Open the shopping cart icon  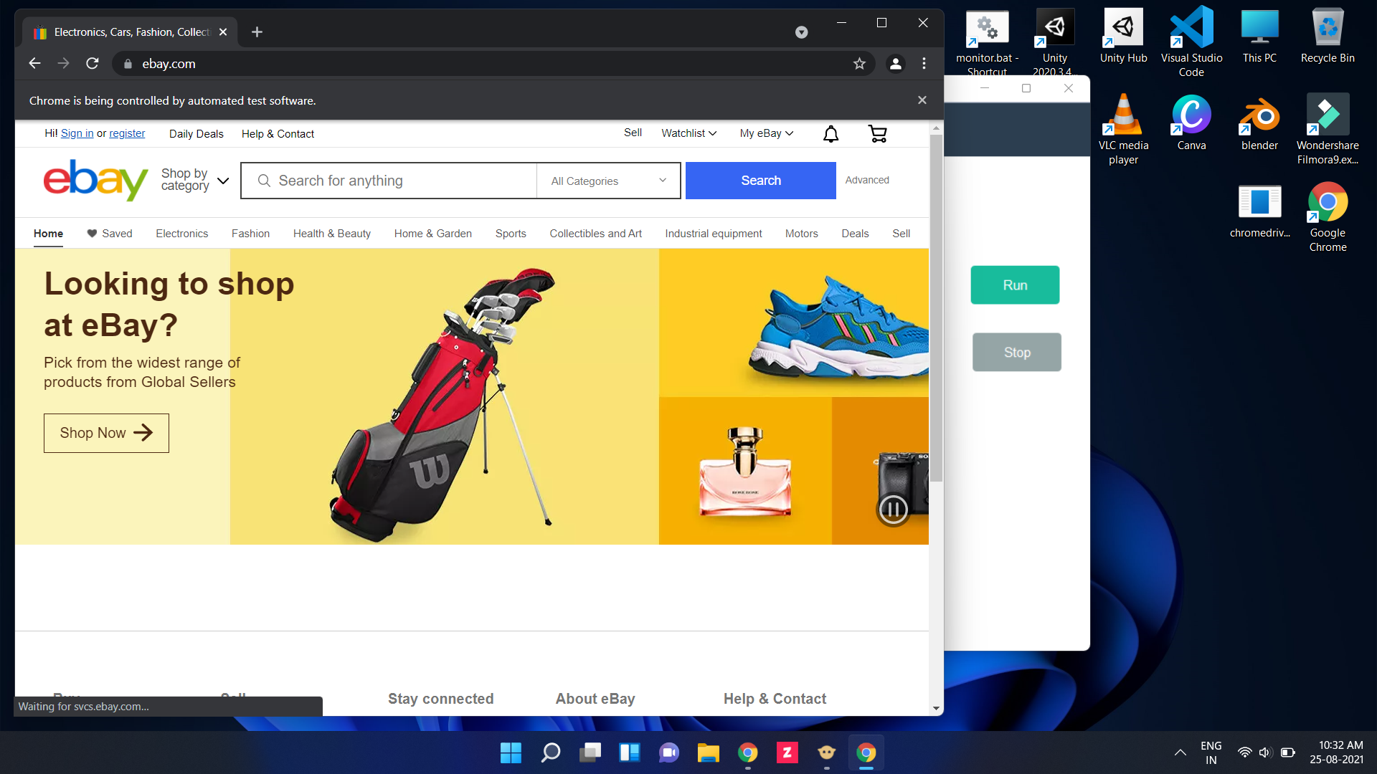click(877, 134)
